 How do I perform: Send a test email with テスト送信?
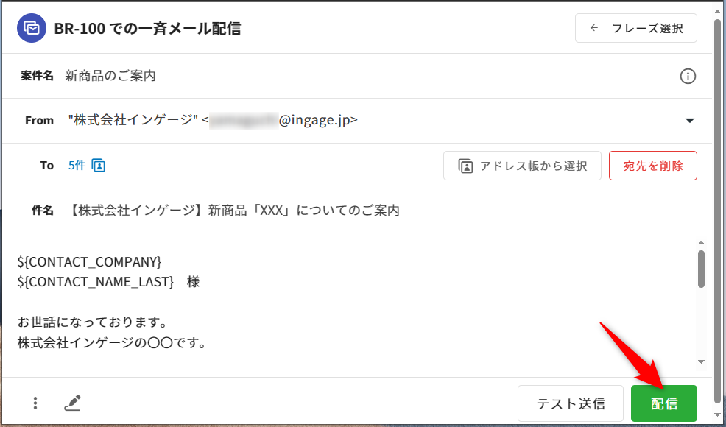[571, 403]
